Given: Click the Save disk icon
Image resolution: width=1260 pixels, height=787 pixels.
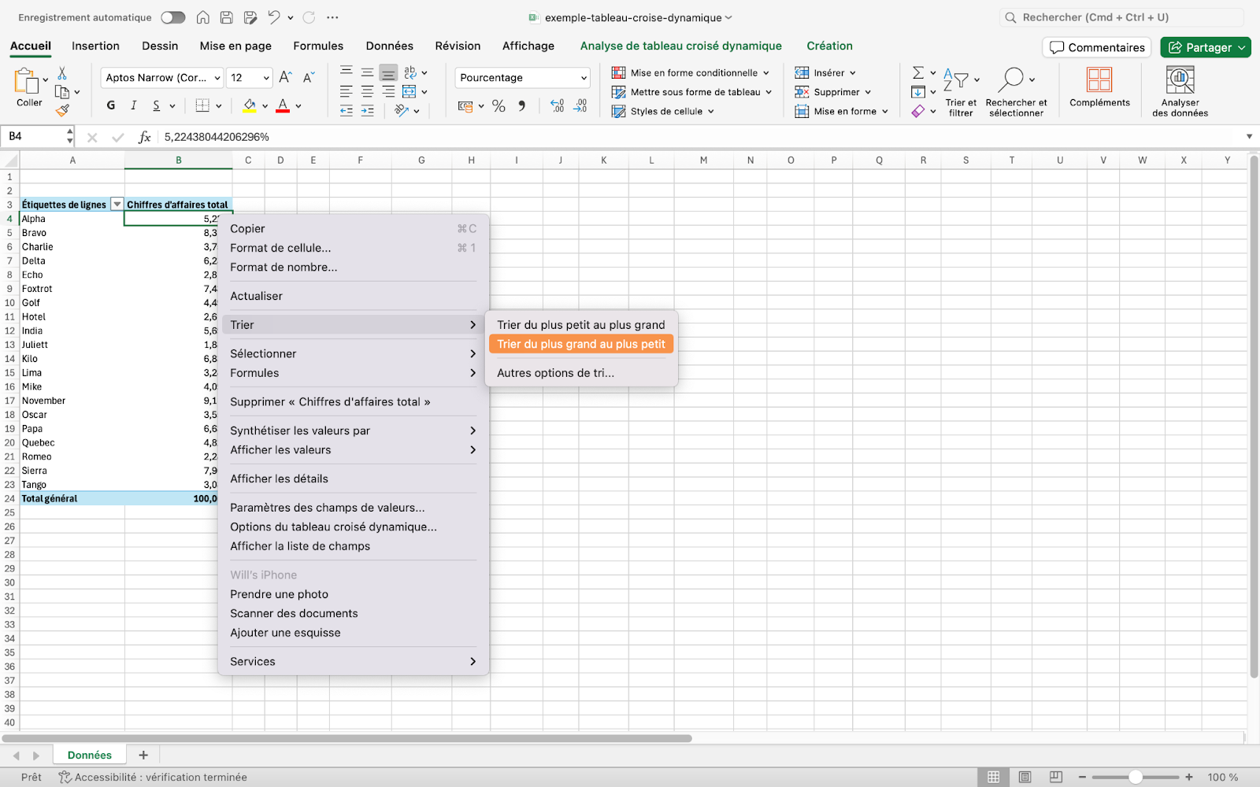Looking at the screenshot, I should [x=226, y=17].
